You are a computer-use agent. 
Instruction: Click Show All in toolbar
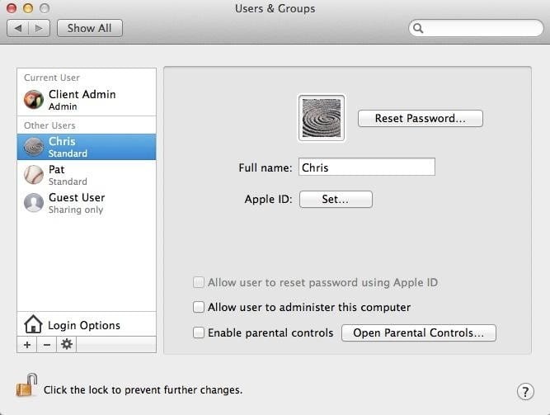point(89,28)
